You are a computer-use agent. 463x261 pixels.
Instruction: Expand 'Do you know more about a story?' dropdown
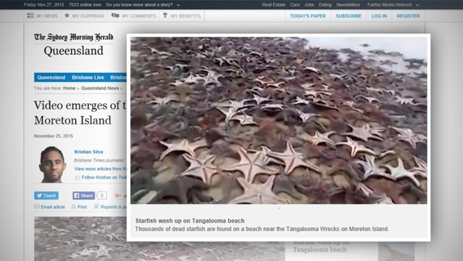click(x=178, y=5)
